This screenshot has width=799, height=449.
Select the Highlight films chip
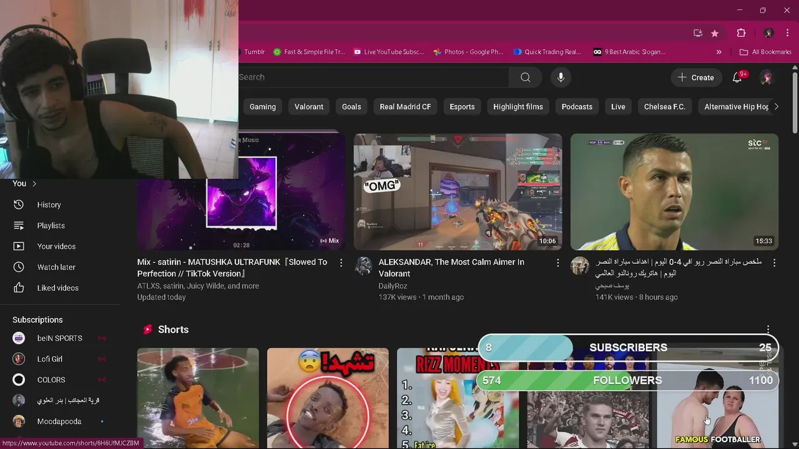pyautogui.click(x=518, y=107)
